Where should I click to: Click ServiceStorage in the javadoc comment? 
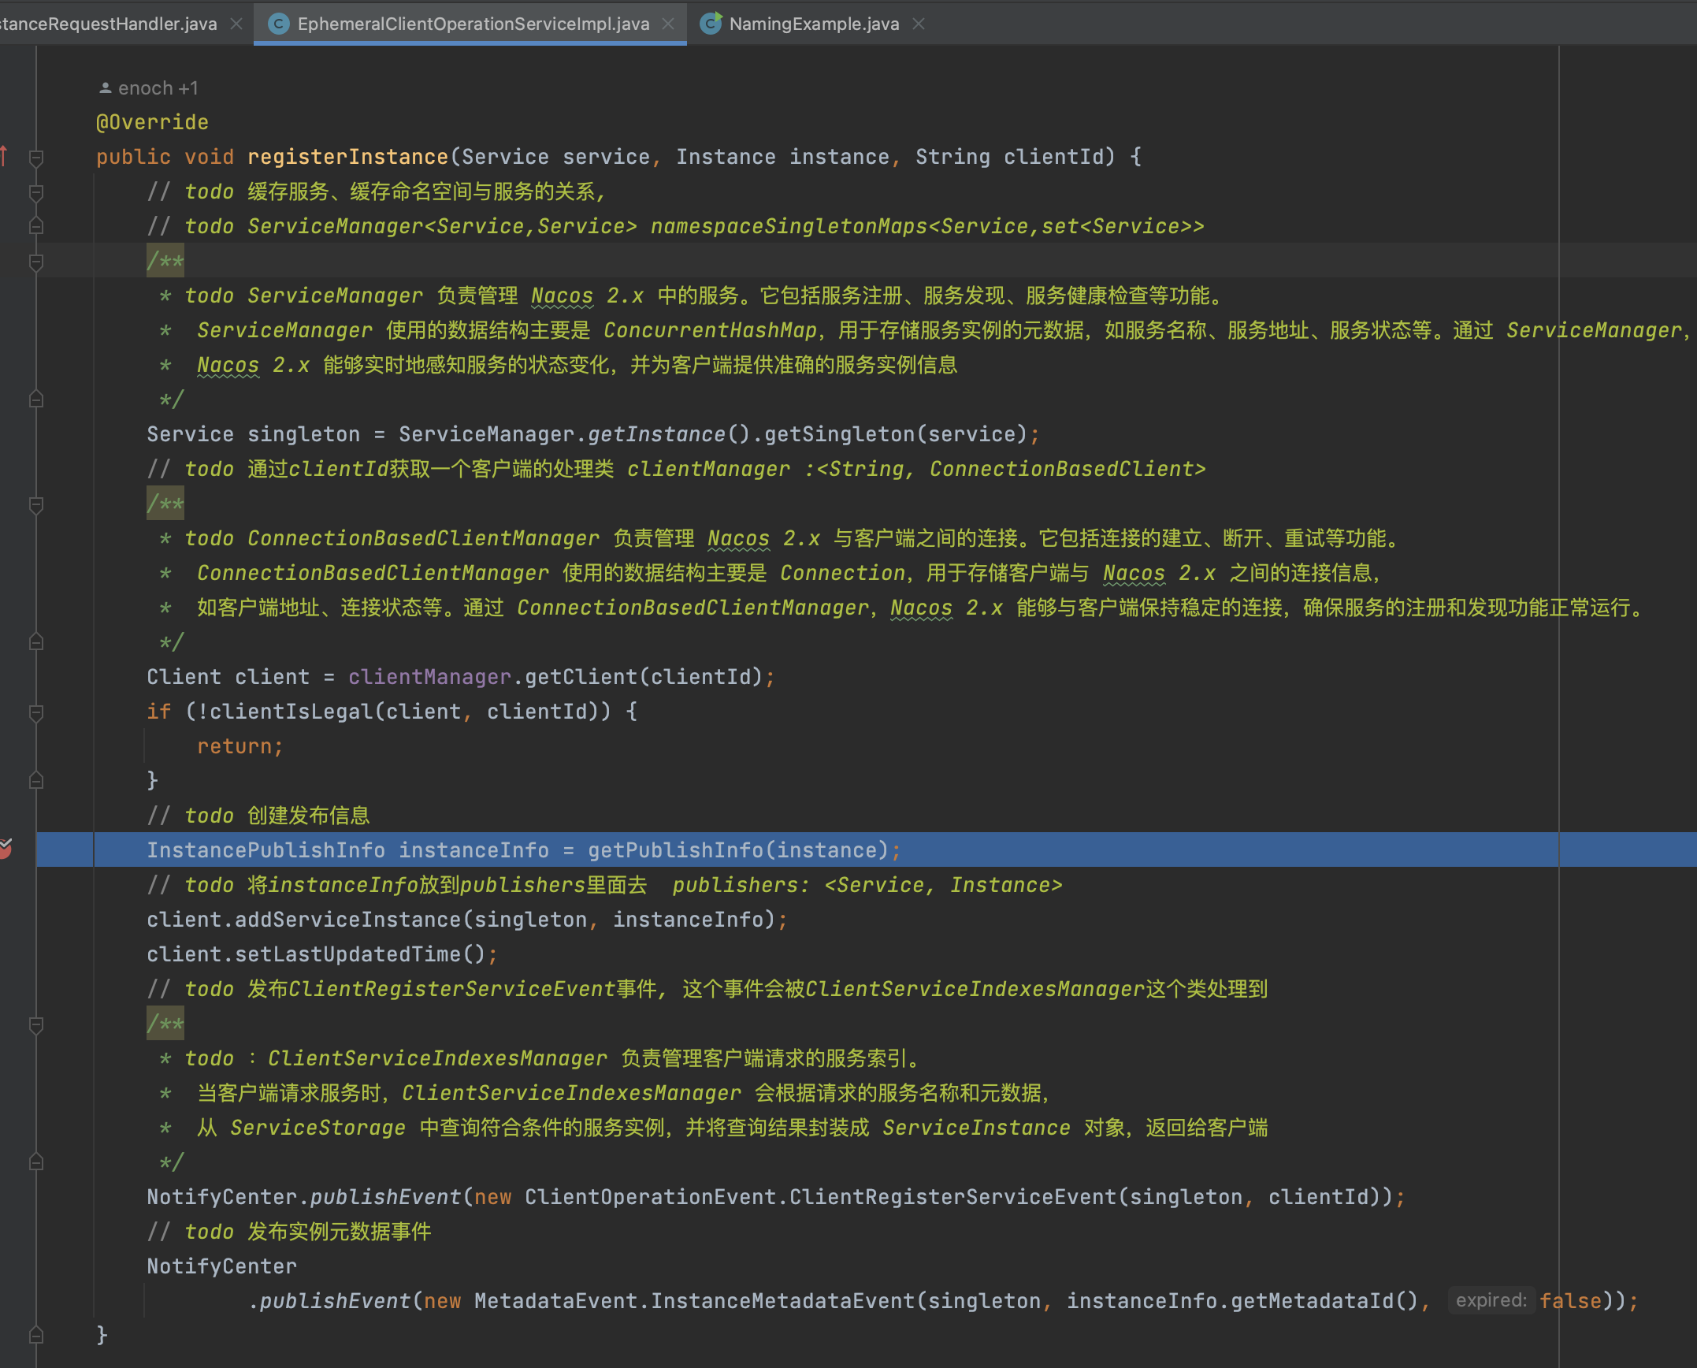coord(317,1128)
